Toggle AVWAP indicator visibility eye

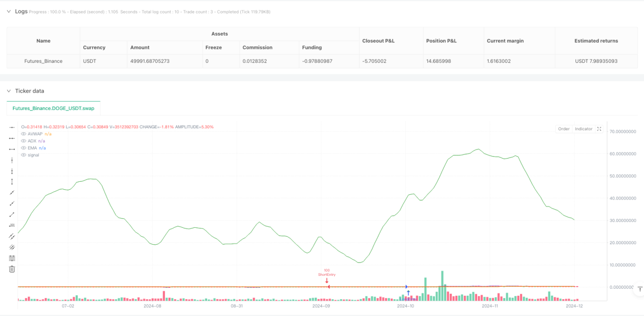click(x=23, y=134)
